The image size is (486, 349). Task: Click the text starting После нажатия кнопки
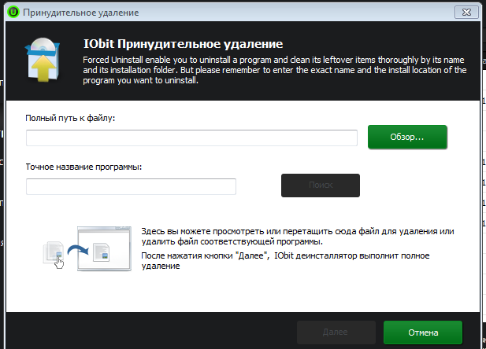click(285, 261)
